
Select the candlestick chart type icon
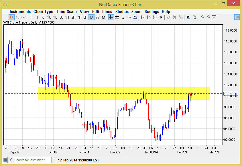pos(11,17)
